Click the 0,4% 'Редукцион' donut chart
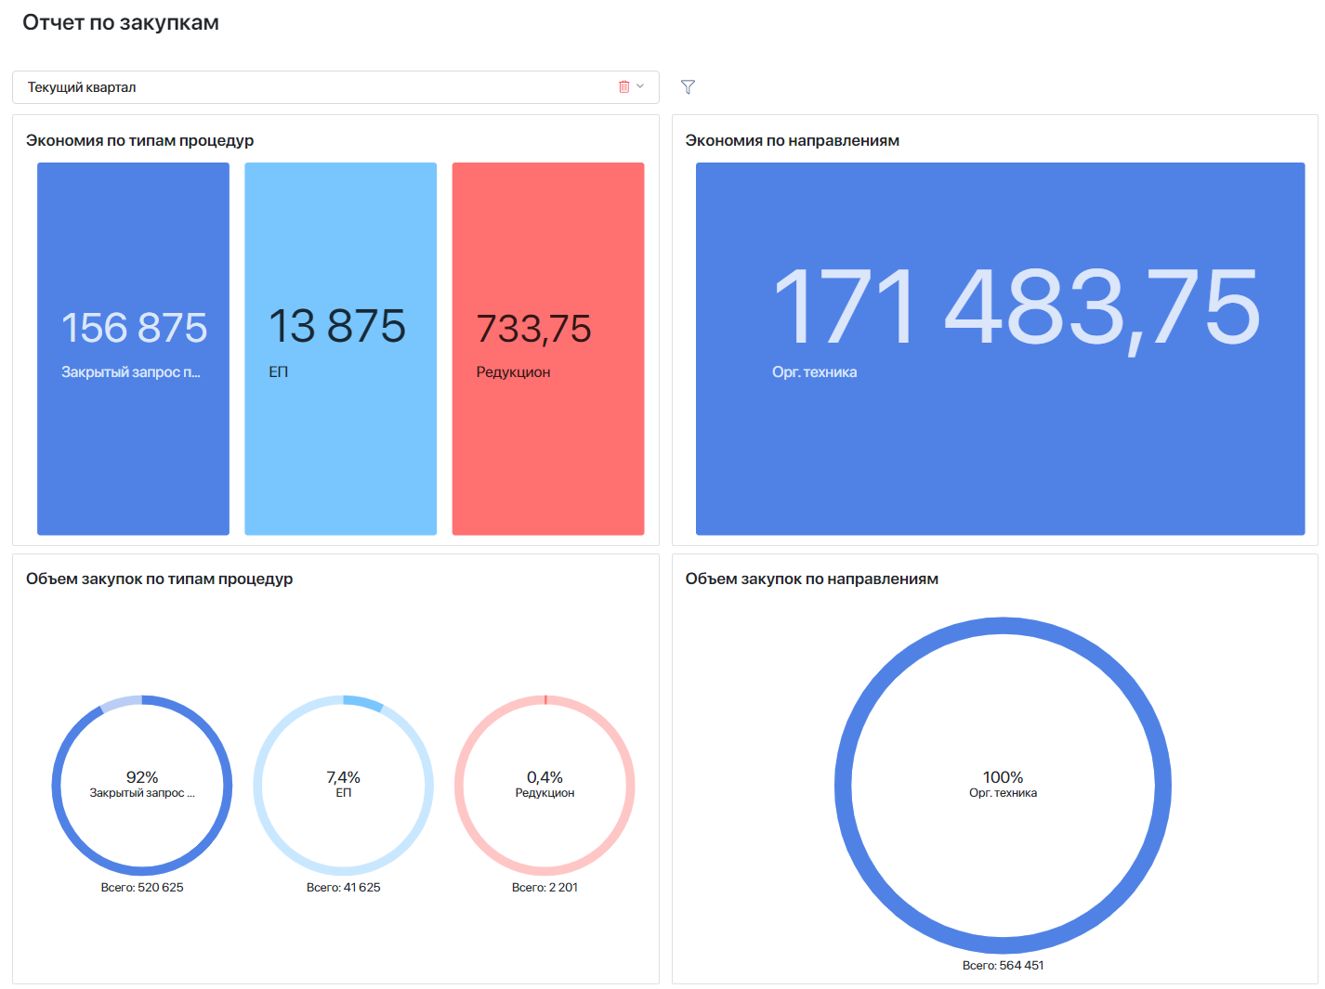 [x=544, y=785]
